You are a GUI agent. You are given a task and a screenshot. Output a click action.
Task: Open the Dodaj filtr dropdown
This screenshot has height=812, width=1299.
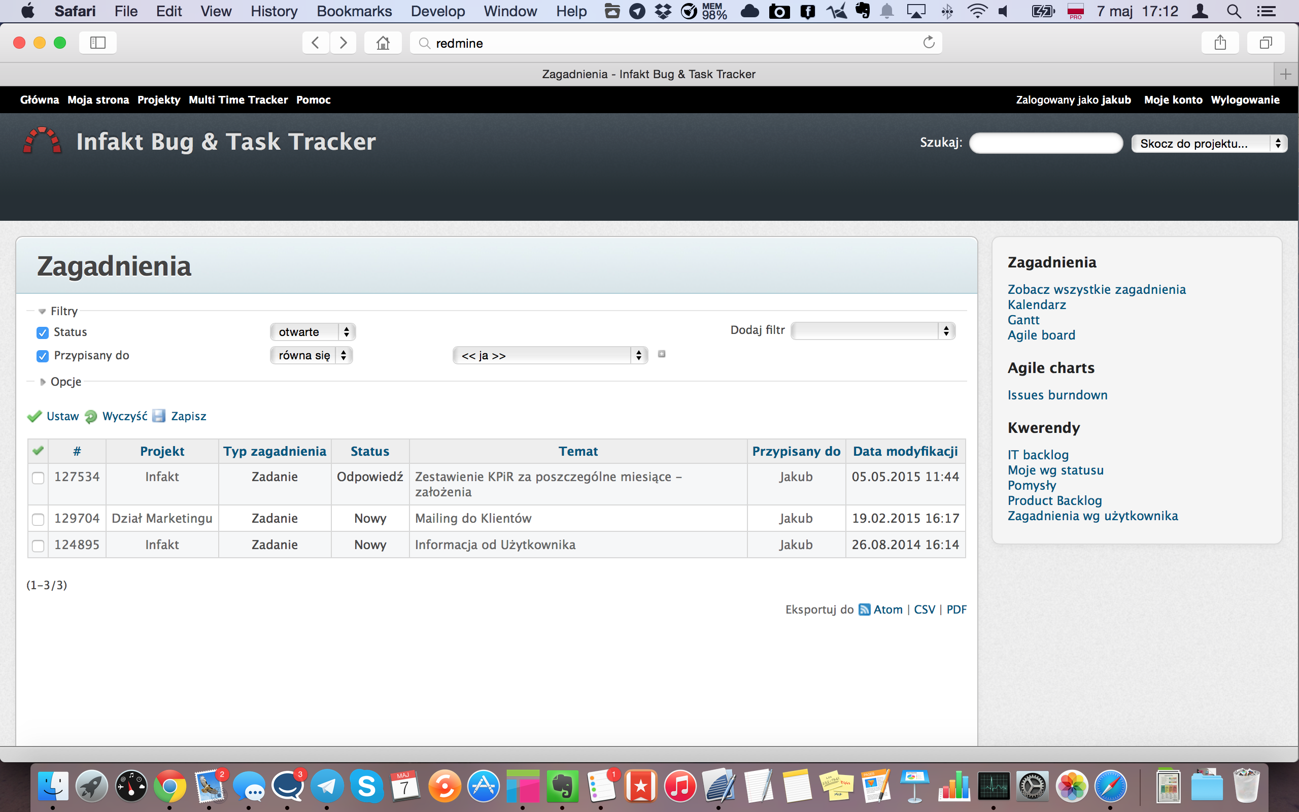click(x=872, y=331)
